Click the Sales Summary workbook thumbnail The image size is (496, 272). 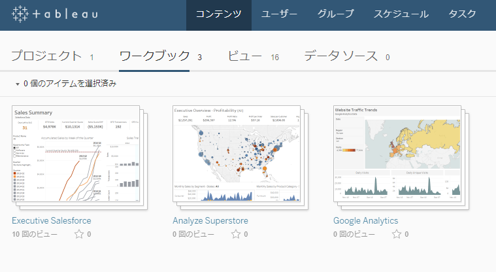[76, 154]
